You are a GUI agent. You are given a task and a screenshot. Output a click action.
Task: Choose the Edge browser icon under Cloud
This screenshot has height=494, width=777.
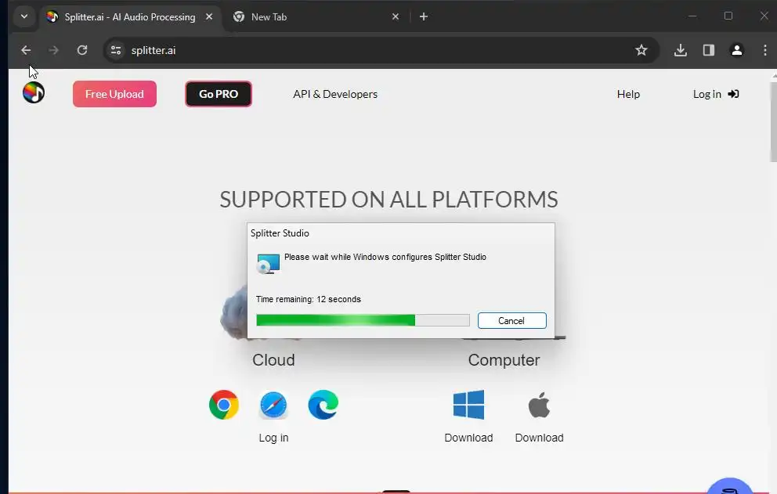(x=323, y=405)
